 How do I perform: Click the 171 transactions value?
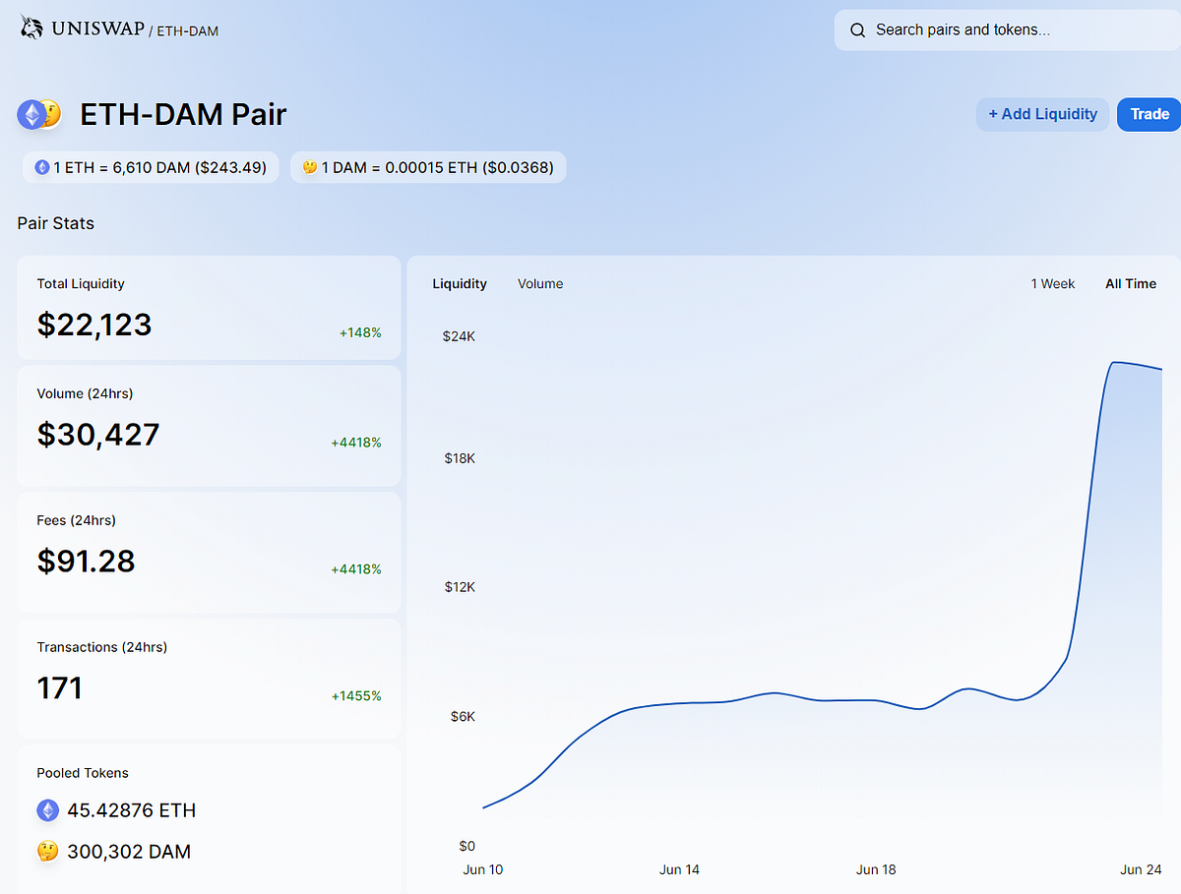(x=60, y=688)
